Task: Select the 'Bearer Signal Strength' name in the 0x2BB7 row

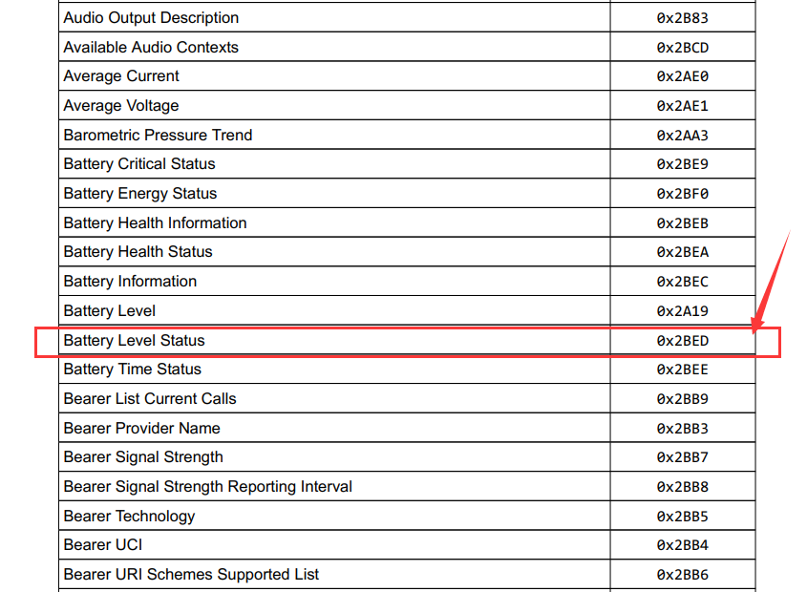Action: [143, 457]
